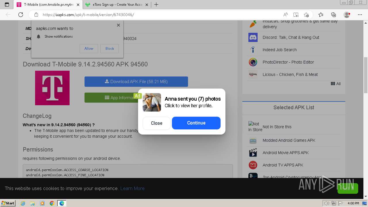Download APK File 58.21 MB

136,82
